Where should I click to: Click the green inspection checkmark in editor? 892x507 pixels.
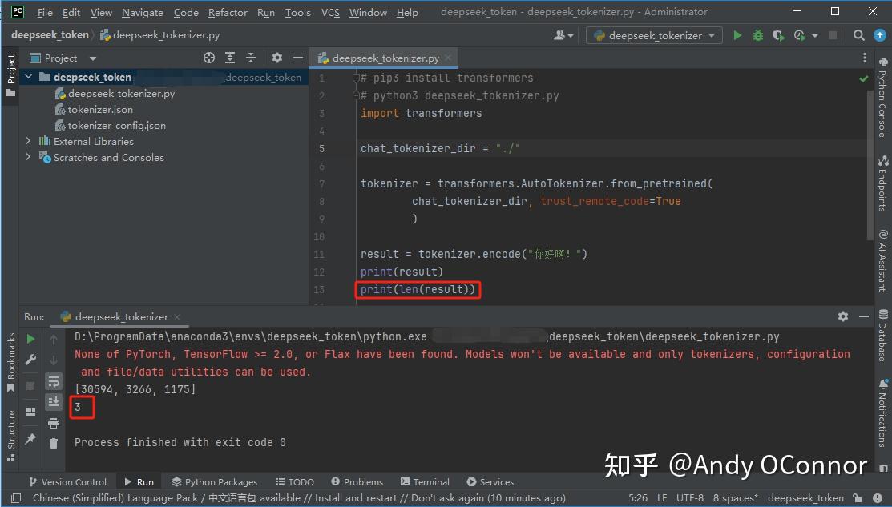pyautogui.click(x=864, y=78)
